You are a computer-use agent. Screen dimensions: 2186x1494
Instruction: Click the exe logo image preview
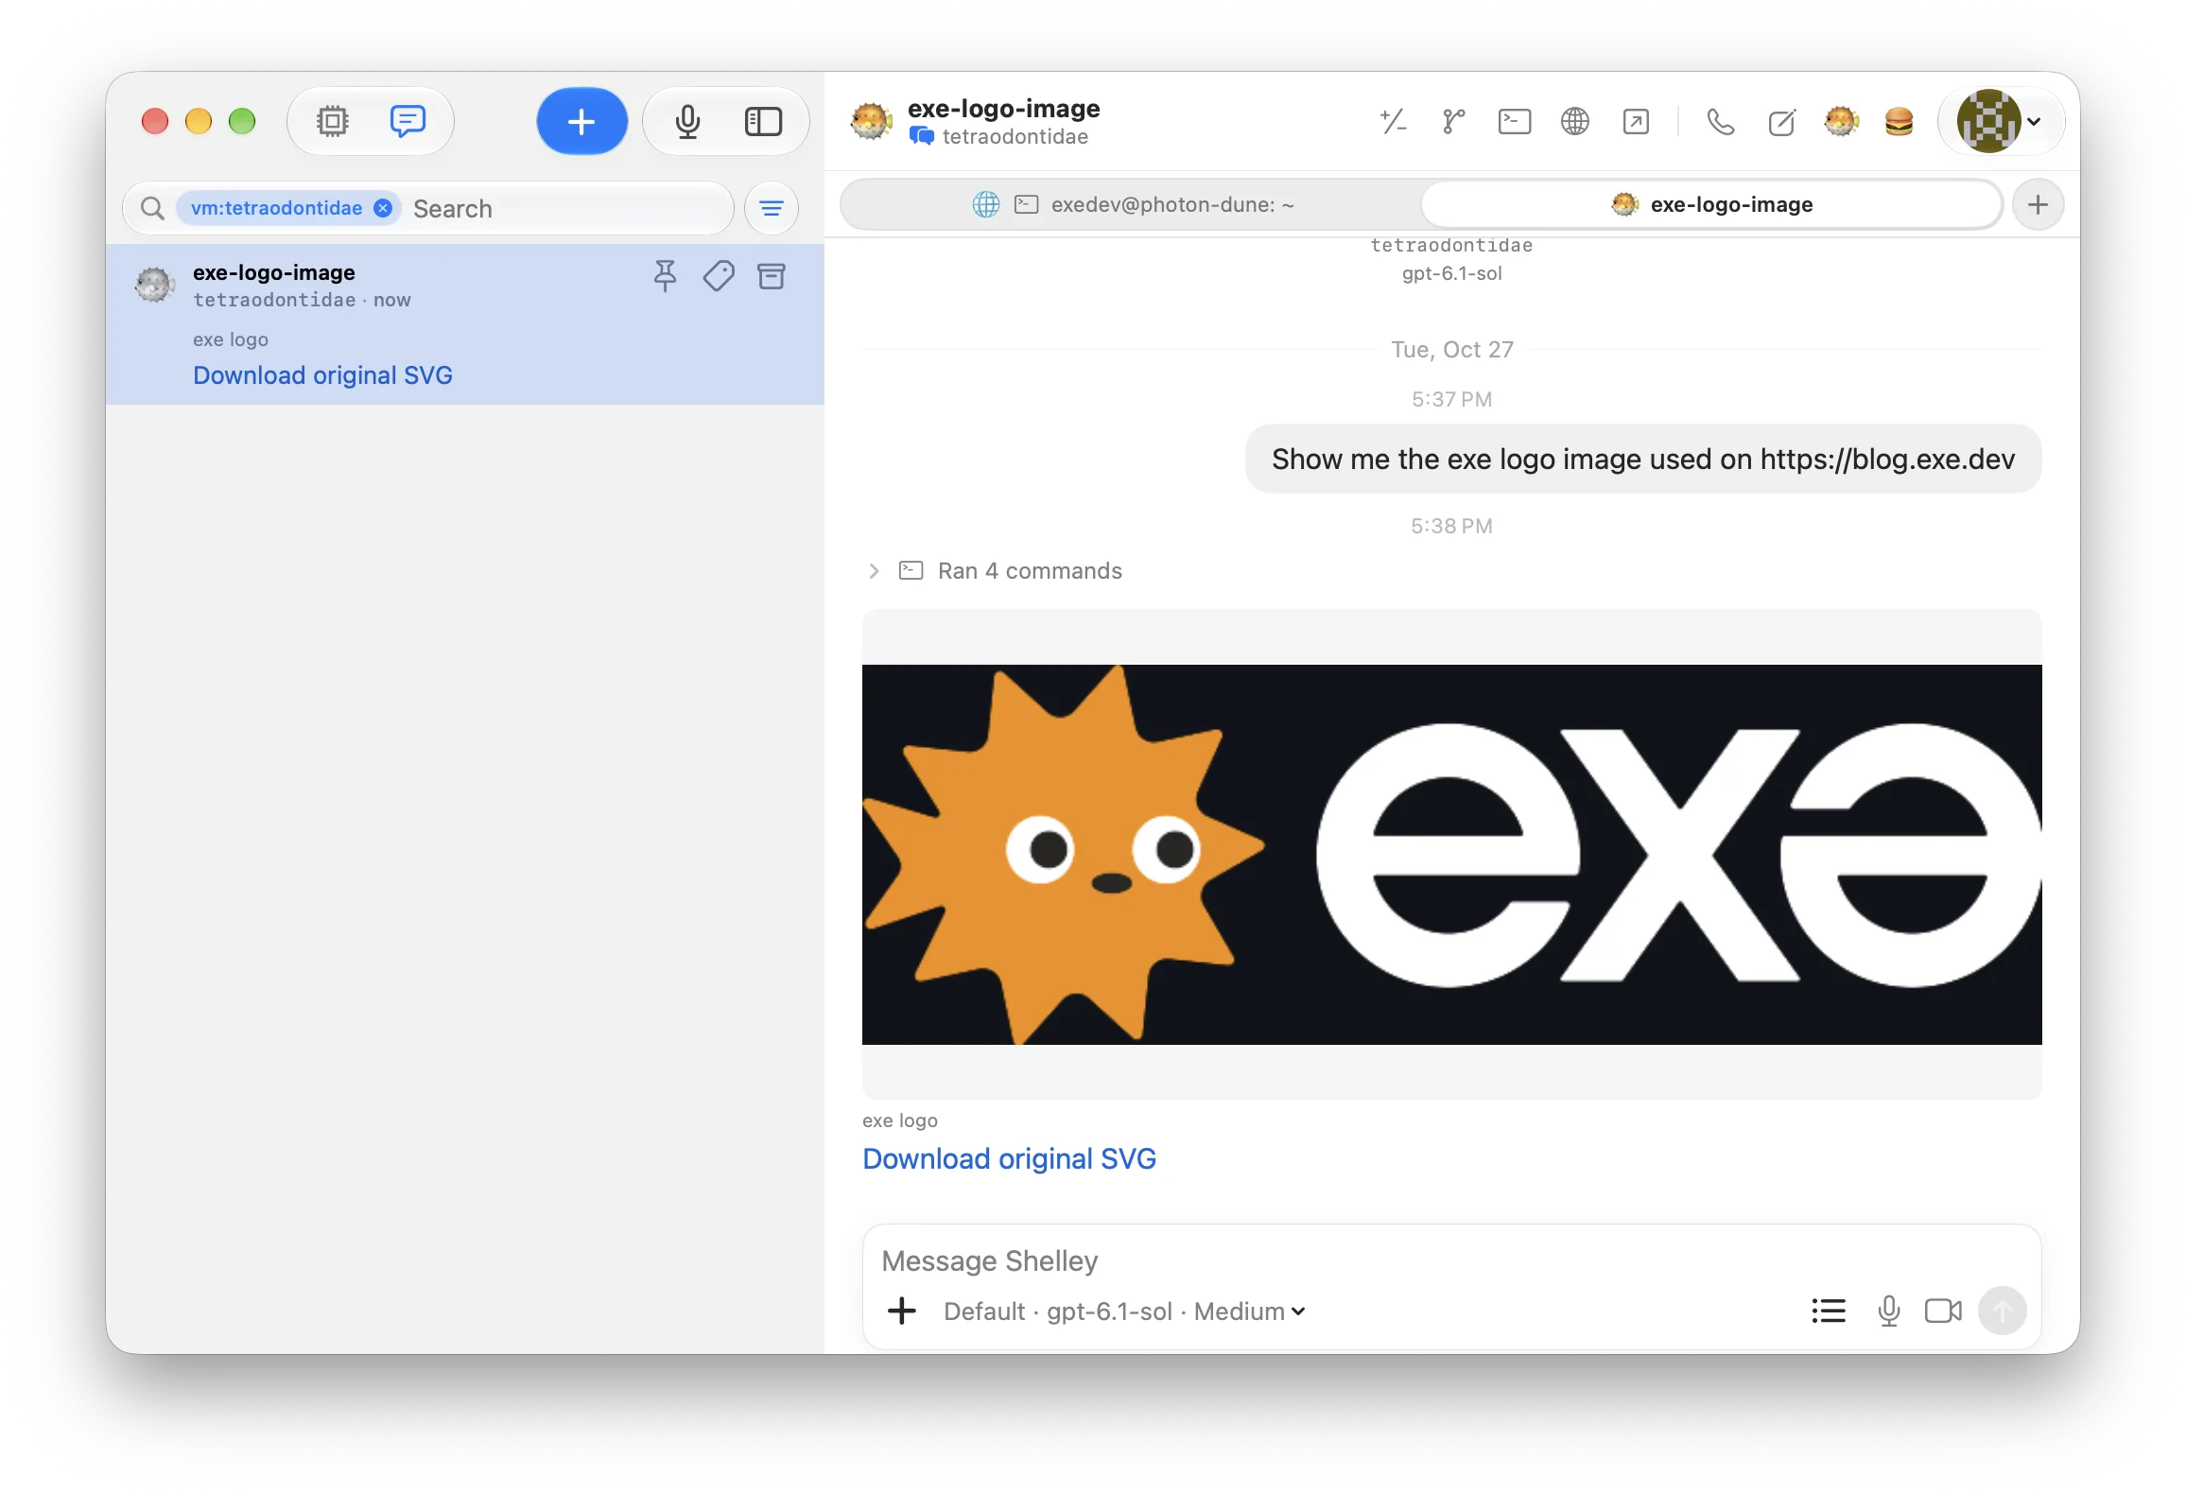tap(1451, 855)
